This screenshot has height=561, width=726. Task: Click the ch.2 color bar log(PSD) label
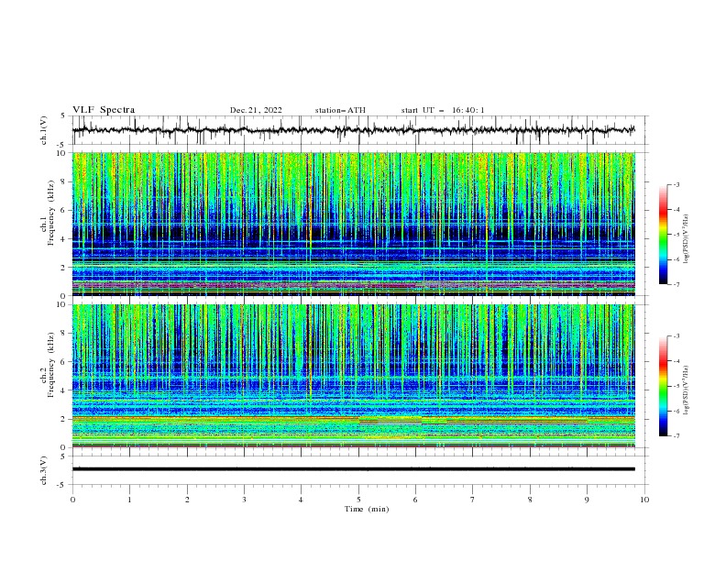pos(687,390)
